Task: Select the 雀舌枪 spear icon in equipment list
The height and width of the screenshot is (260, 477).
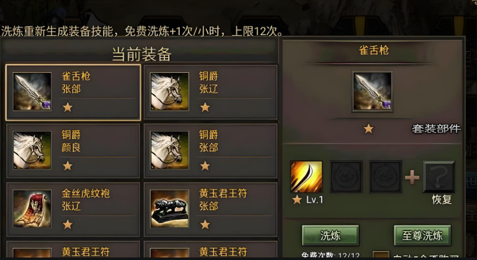Action: pyautogui.click(x=32, y=91)
